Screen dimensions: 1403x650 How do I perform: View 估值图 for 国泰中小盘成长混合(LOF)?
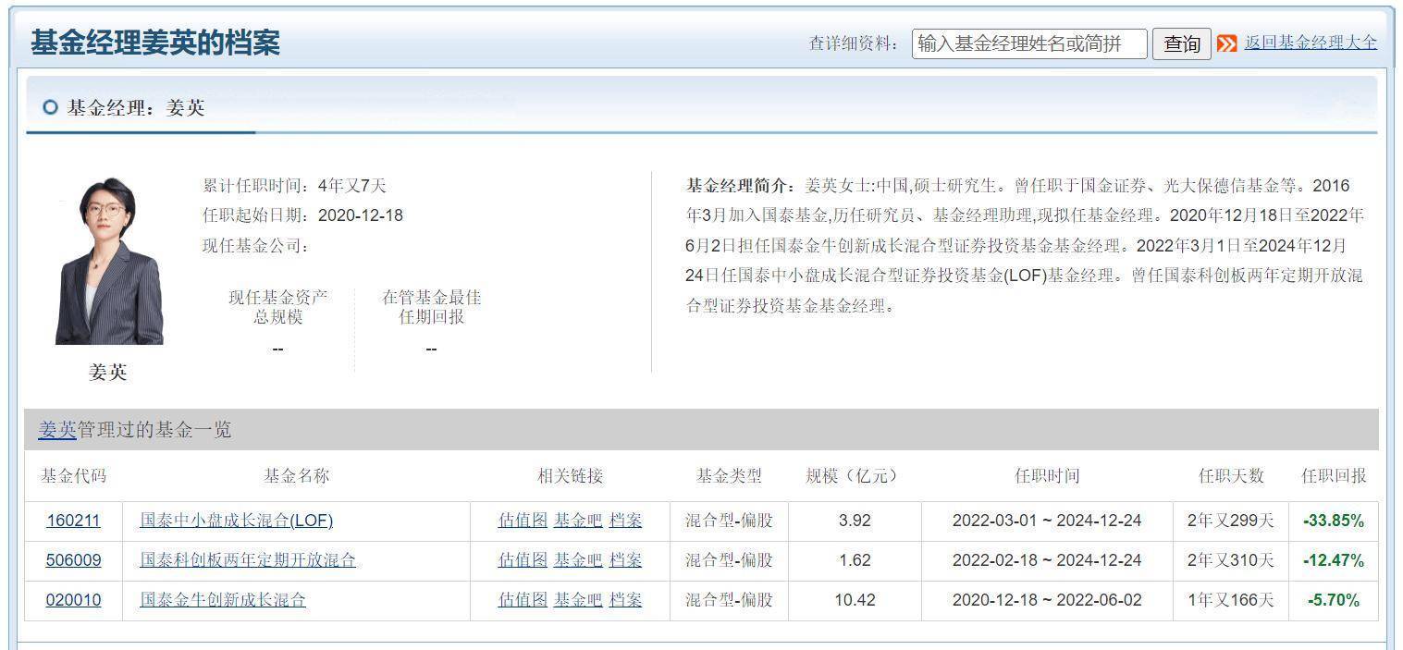[521, 521]
